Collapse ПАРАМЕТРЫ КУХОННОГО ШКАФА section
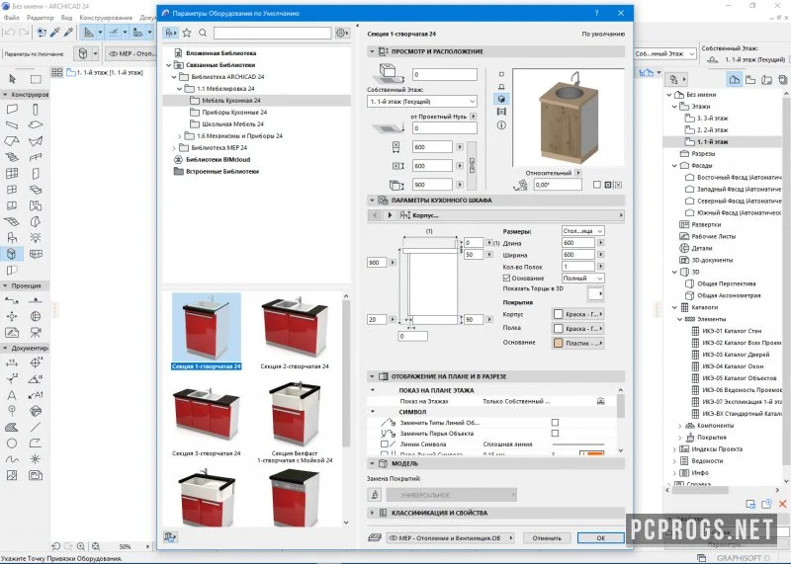791x564 pixels. (372, 201)
